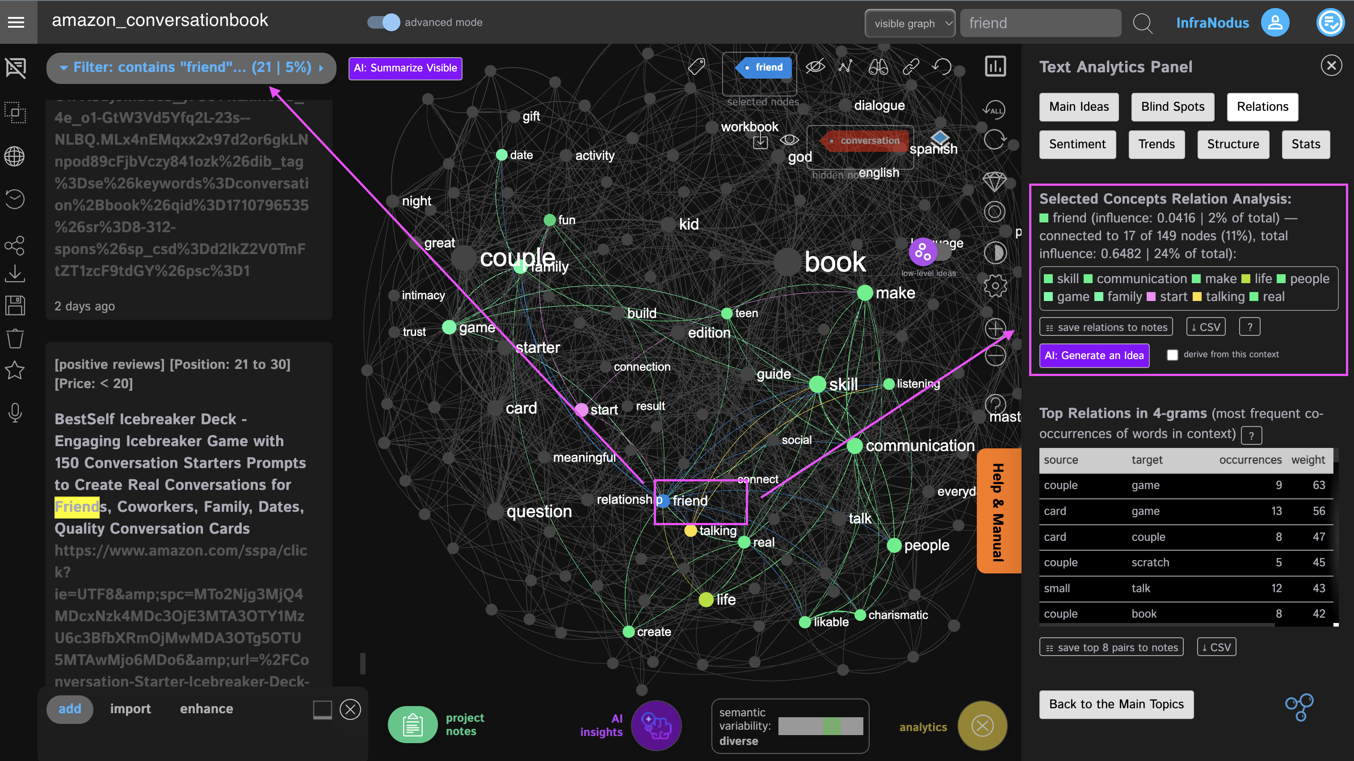Click the clock history sidebar icon

pos(15,199)
